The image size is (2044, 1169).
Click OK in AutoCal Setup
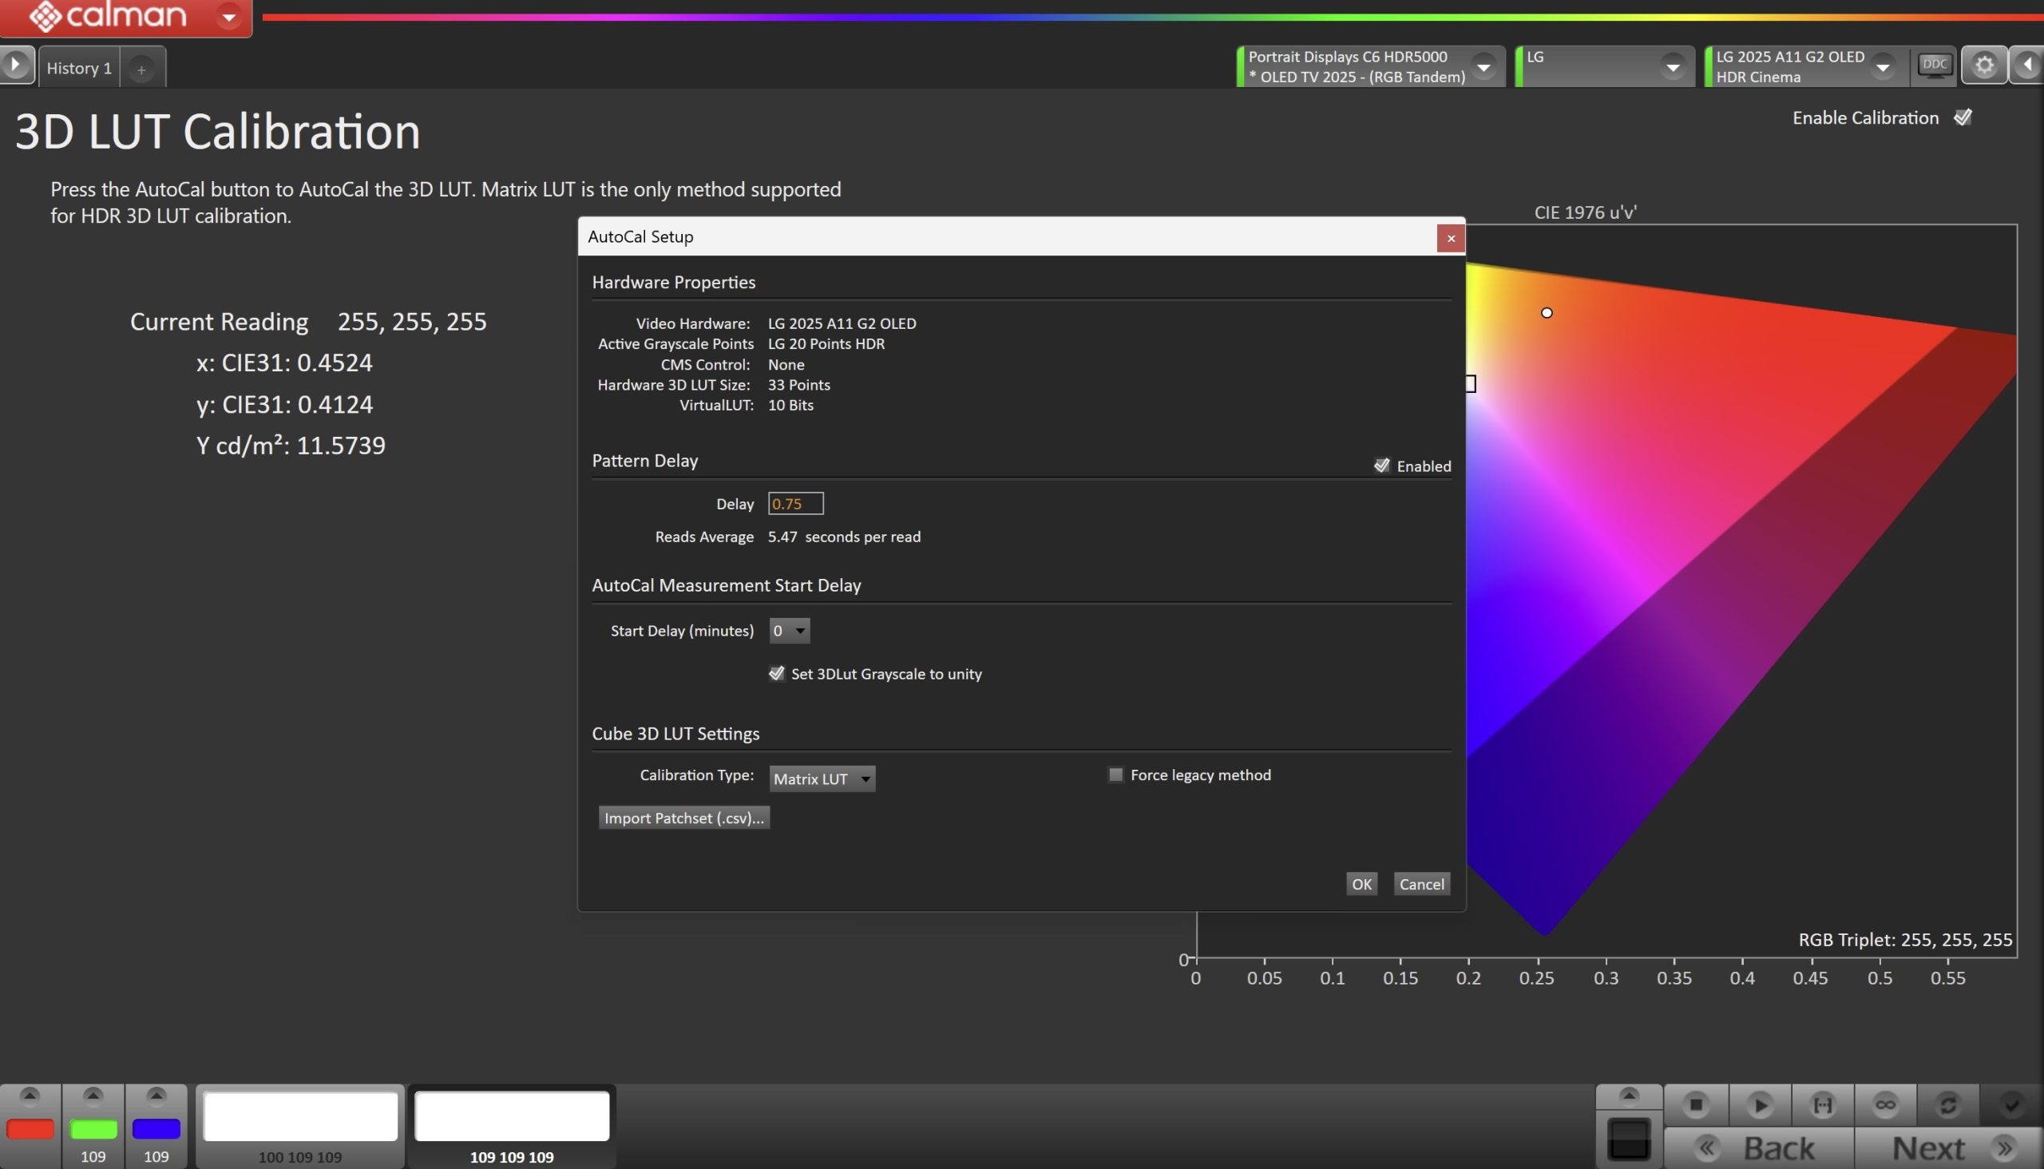(1361, 884)
